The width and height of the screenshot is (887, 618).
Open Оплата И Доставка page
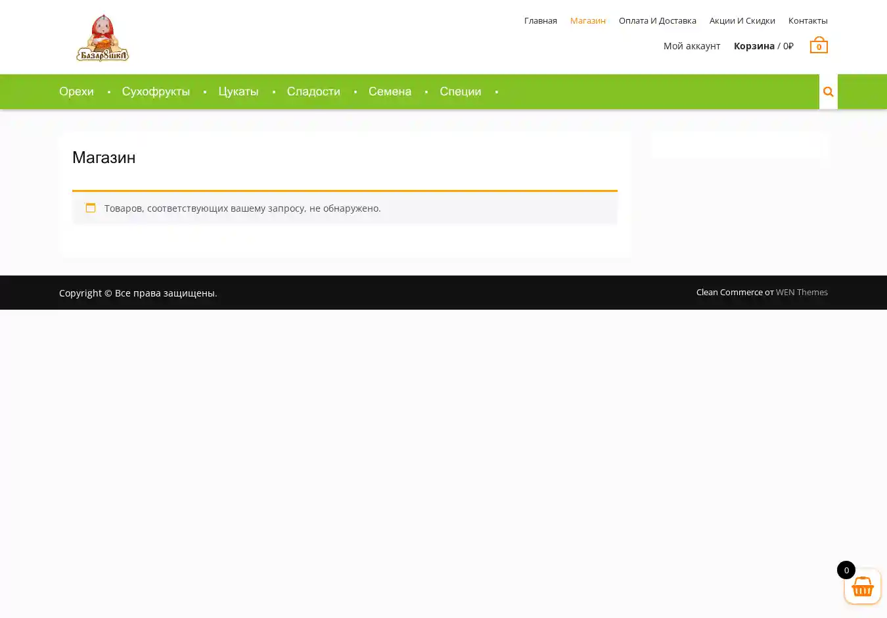(x=657, y=20)
